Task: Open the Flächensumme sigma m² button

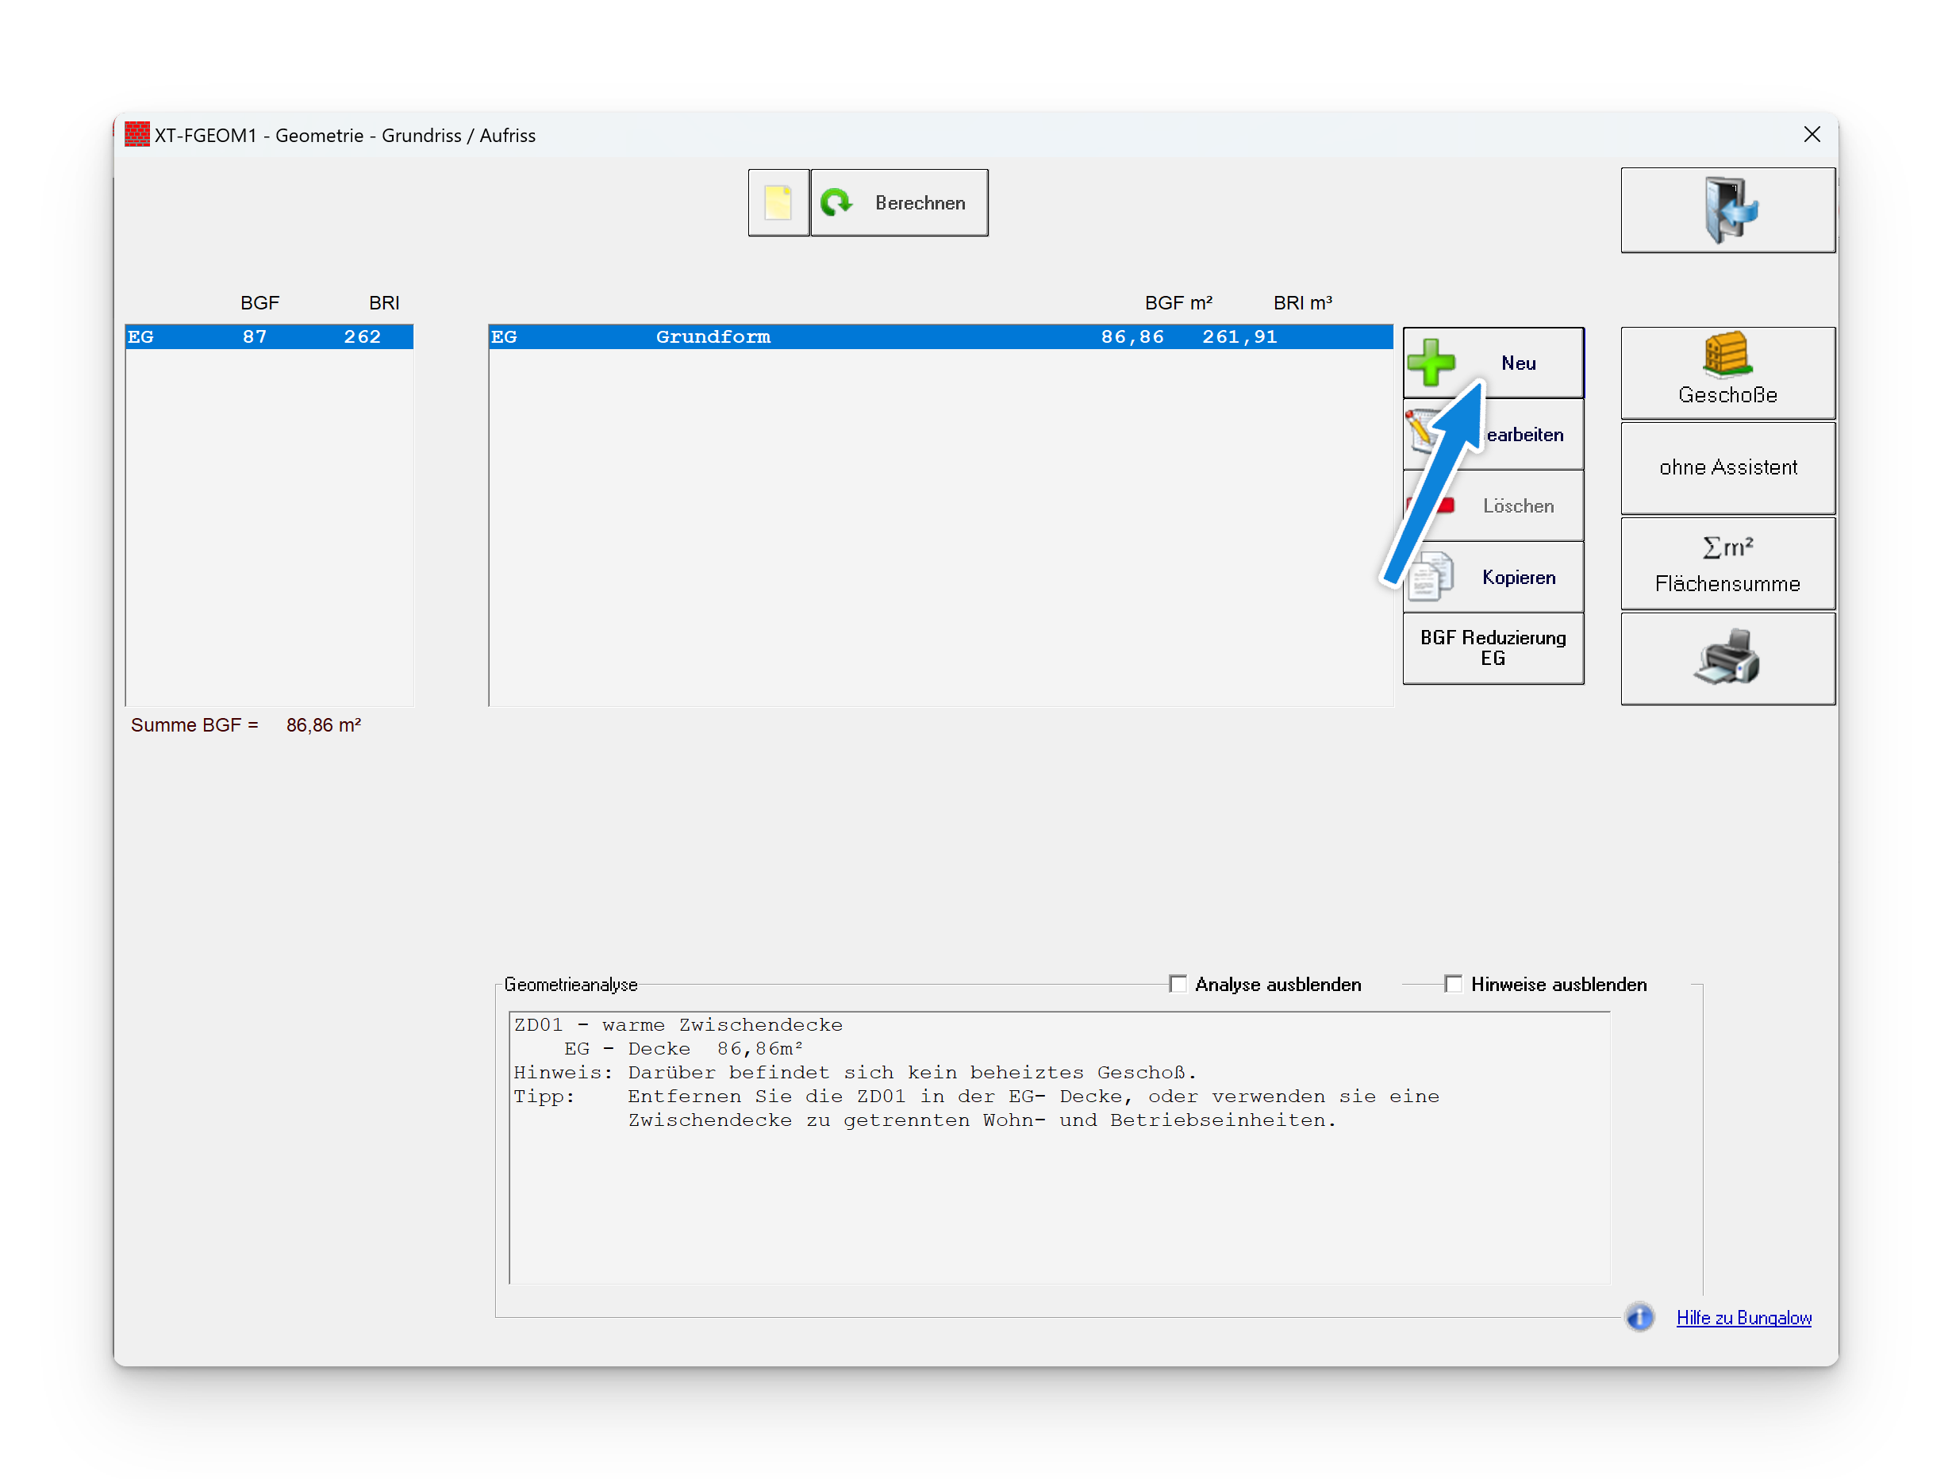Action: click(x=1727, y=563)
